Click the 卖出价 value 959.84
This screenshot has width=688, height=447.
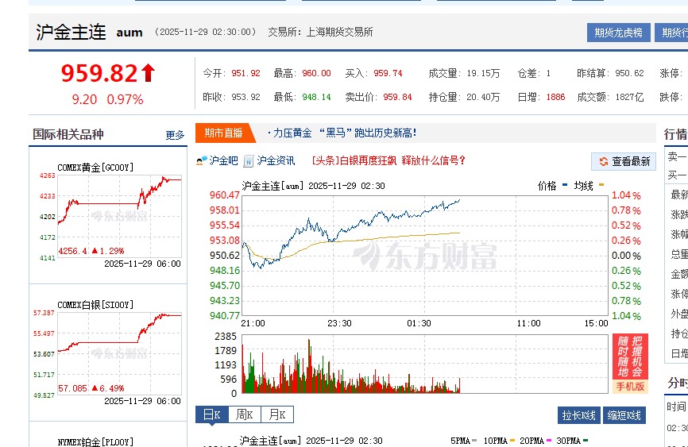pyautogui.click(x=397, y=97)
